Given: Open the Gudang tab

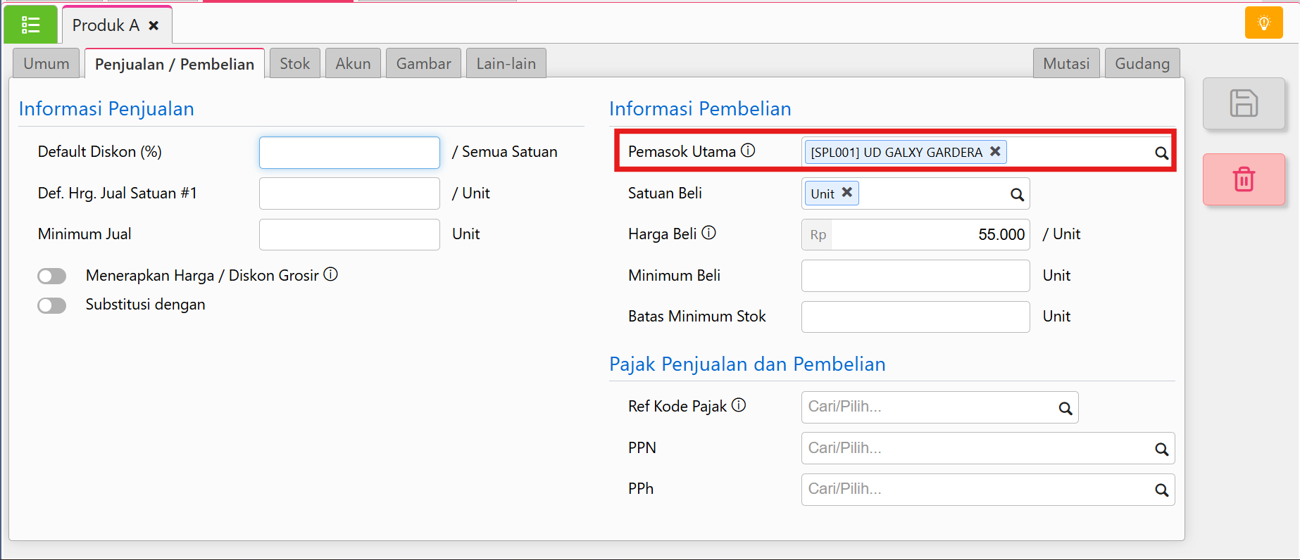Looking at the screenshot, I should click(1142, 63).
